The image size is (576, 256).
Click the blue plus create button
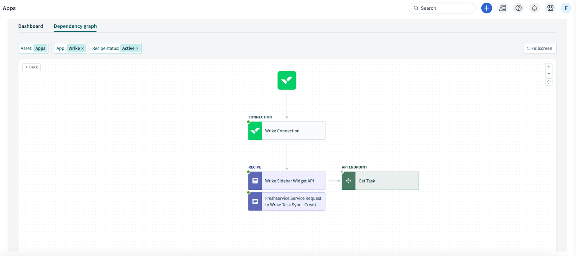[486, 8]
